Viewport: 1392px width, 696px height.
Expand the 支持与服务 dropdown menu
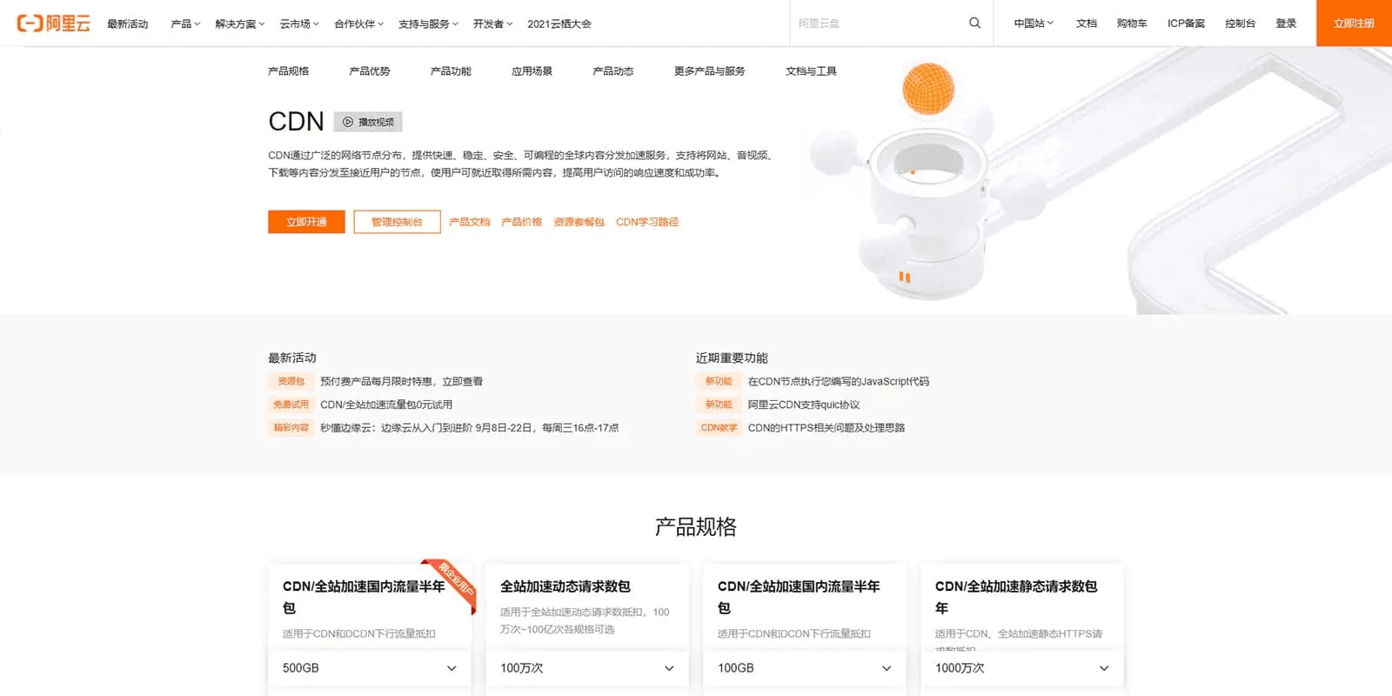428,23
